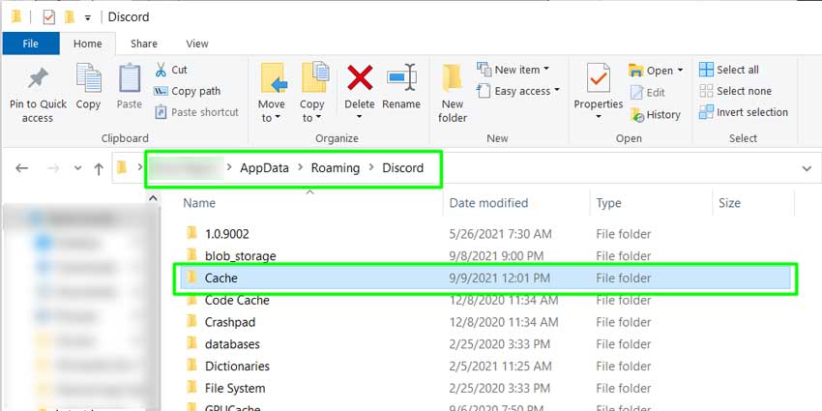Open the recent locations dropdown chevron

click(77, 168)
